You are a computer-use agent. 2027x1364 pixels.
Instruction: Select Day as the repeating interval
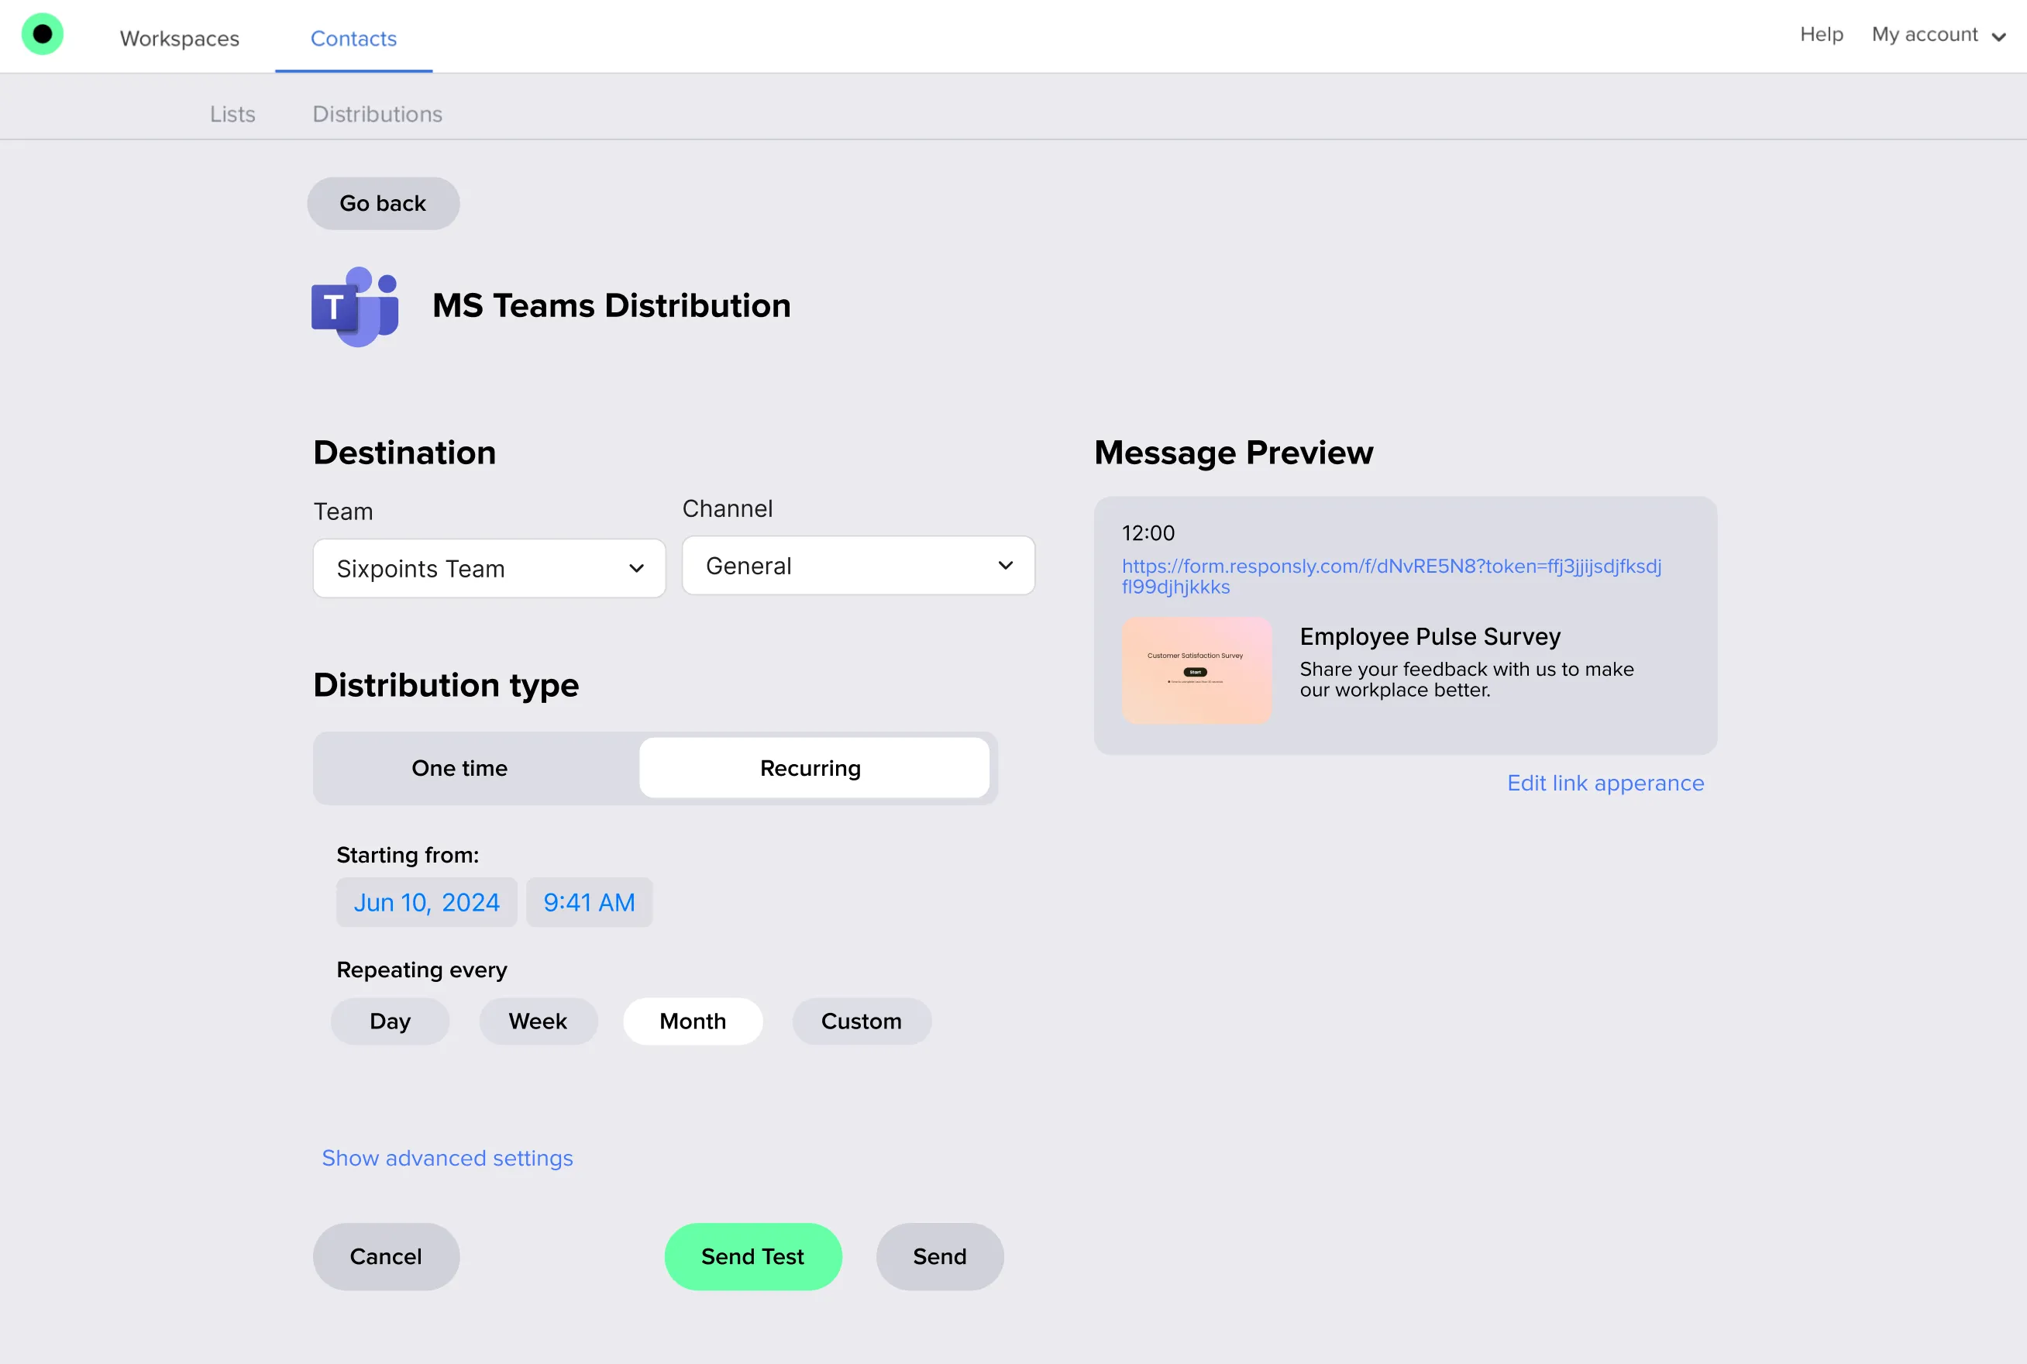390,1021
